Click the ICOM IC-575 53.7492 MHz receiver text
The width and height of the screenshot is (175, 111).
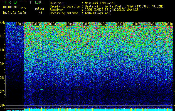pyautogui.click(x=112, y=10)
